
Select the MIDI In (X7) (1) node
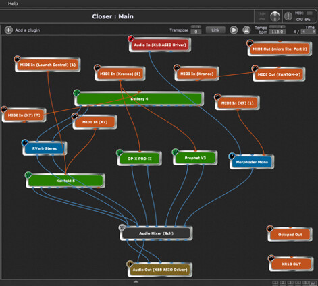pos(238,103)
